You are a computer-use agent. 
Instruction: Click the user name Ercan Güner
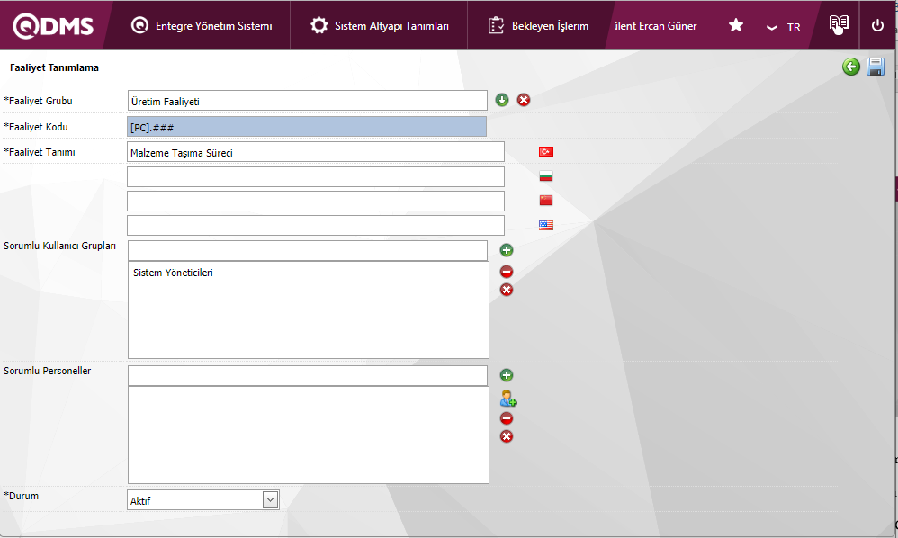pos(656,26)
